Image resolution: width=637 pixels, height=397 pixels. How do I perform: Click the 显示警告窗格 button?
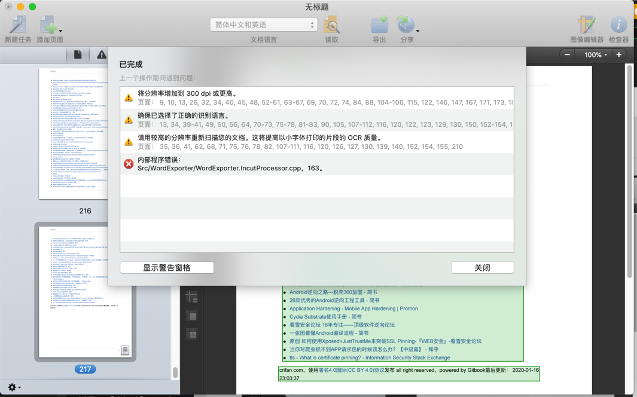click(166, 267)
